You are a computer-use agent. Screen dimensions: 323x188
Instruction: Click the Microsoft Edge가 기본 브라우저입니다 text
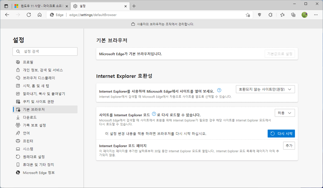(x=131, y=54)
